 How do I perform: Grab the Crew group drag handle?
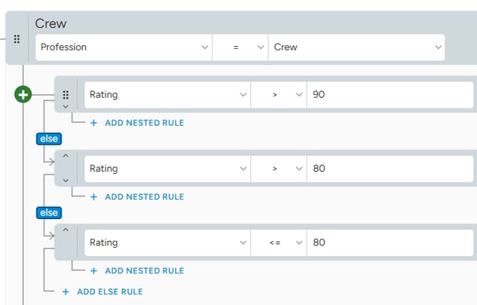point(17,38)
